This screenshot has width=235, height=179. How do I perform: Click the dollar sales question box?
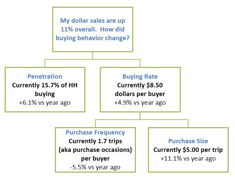93,29
